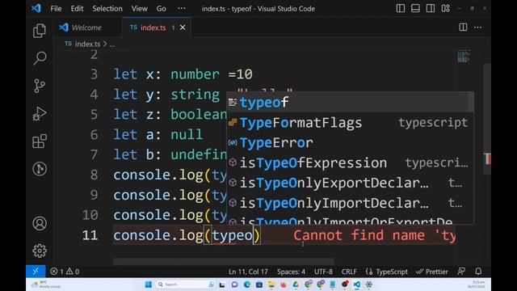This screenshot has width=517, height=291.
Task: Select the isTypeOnlyExportDeclar… suggestion
Action: pos(350,183)
